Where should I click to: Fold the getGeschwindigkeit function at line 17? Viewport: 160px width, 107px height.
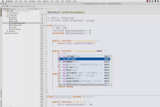[47, 41]
